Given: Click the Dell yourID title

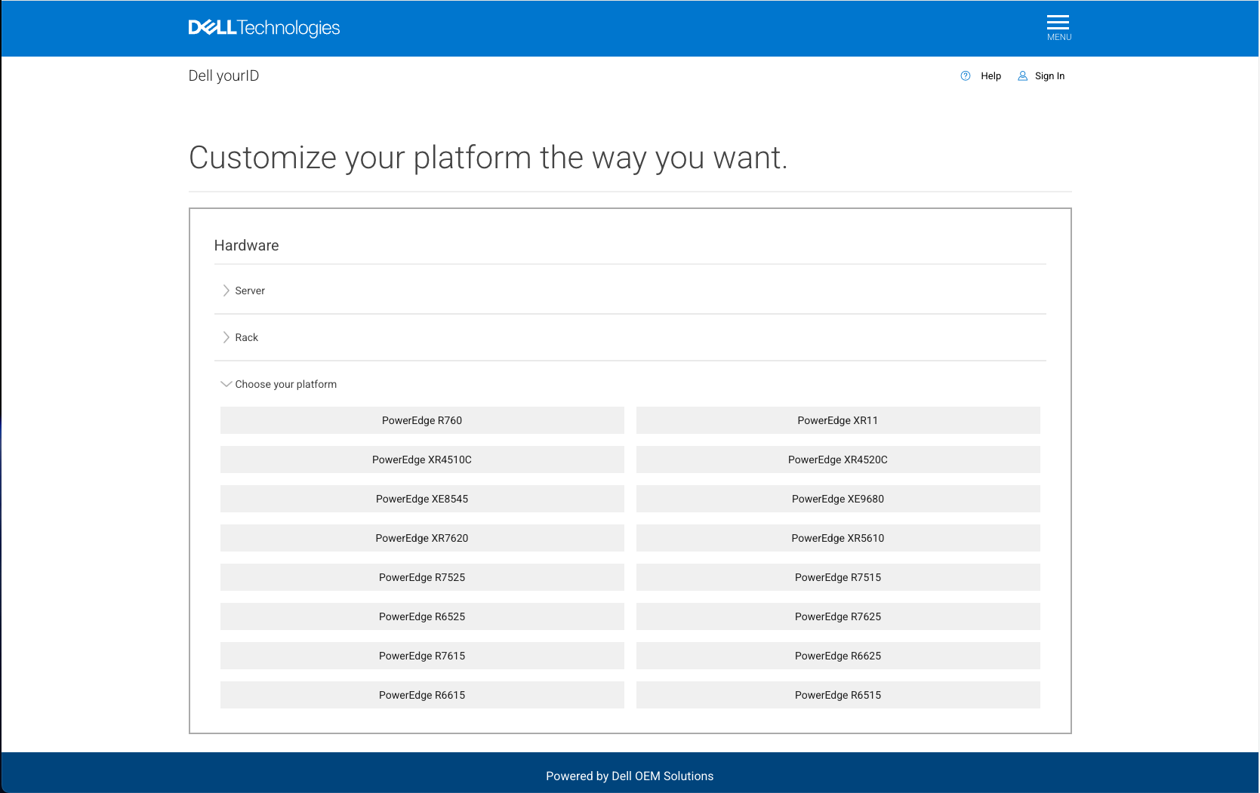Looking at the screenshot, I should point(223,75).
